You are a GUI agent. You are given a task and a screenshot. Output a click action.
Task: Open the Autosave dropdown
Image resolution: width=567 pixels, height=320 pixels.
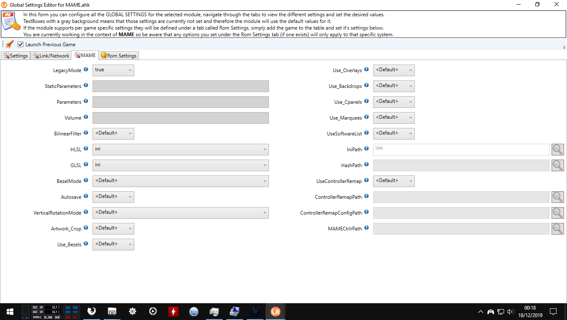[113, 197]
